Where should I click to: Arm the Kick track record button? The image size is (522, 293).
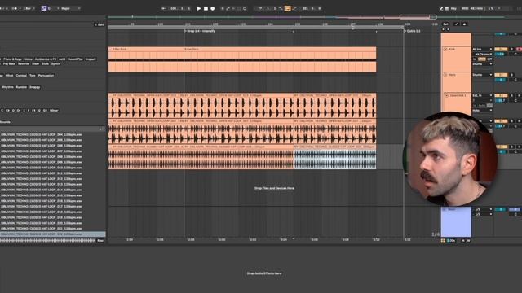519,49
